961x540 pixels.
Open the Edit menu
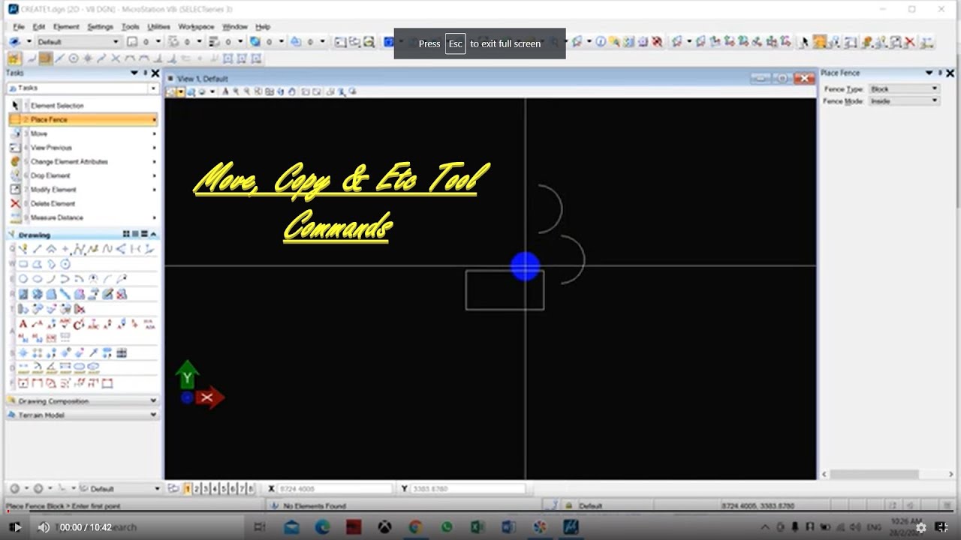[39, 27]
